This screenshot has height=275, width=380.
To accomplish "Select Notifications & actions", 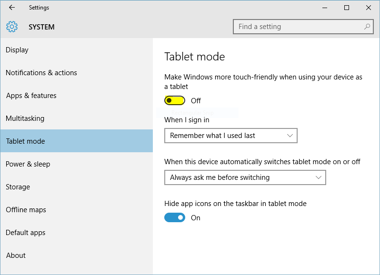I will [x=77, y=73].
